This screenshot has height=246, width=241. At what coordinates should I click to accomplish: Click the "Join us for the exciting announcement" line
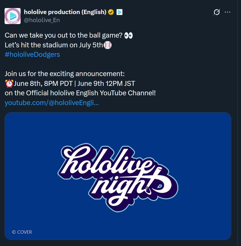coord(65,74)
